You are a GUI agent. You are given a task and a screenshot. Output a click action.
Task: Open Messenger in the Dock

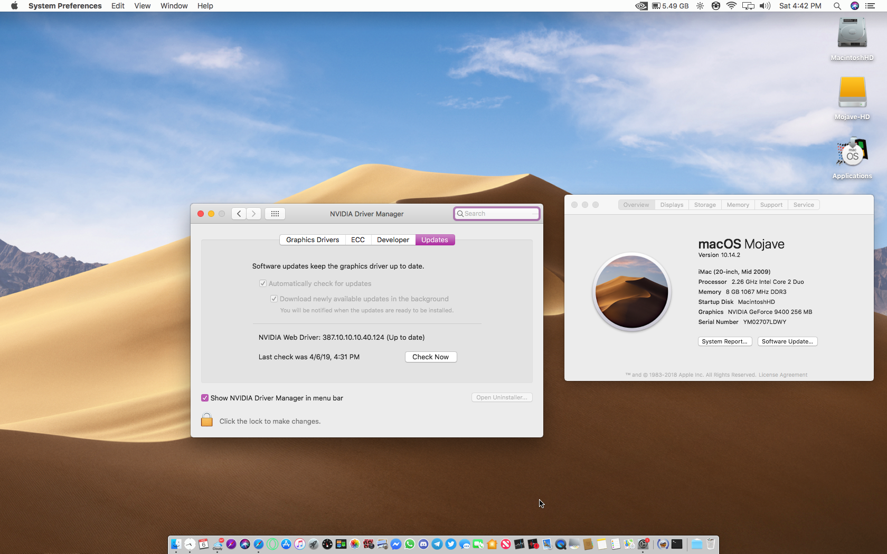(x=396, y=544)
